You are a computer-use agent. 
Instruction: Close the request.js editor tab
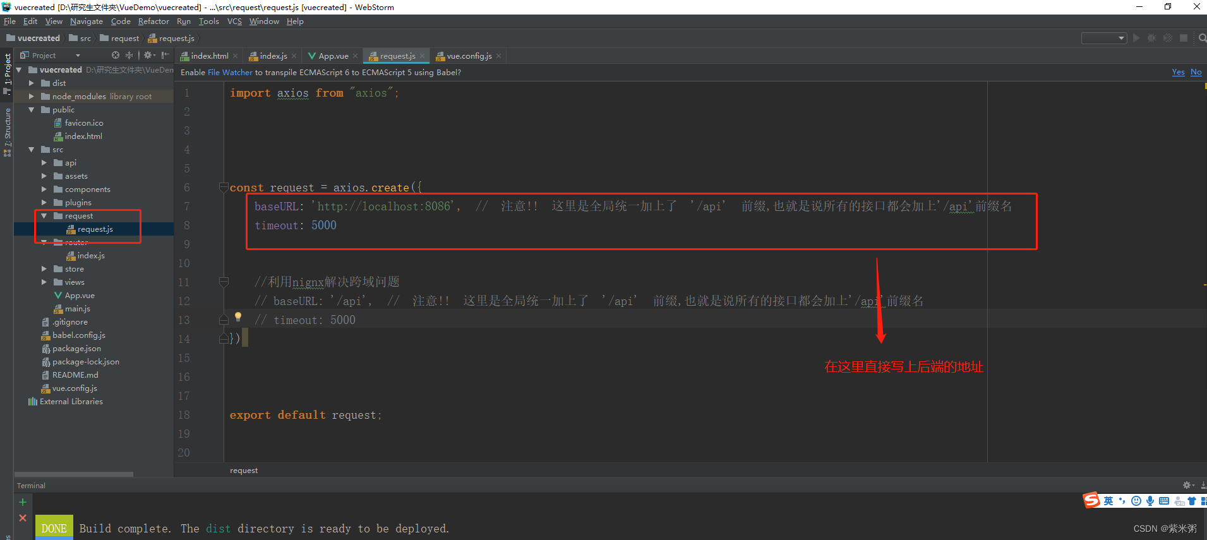(423, 56)
